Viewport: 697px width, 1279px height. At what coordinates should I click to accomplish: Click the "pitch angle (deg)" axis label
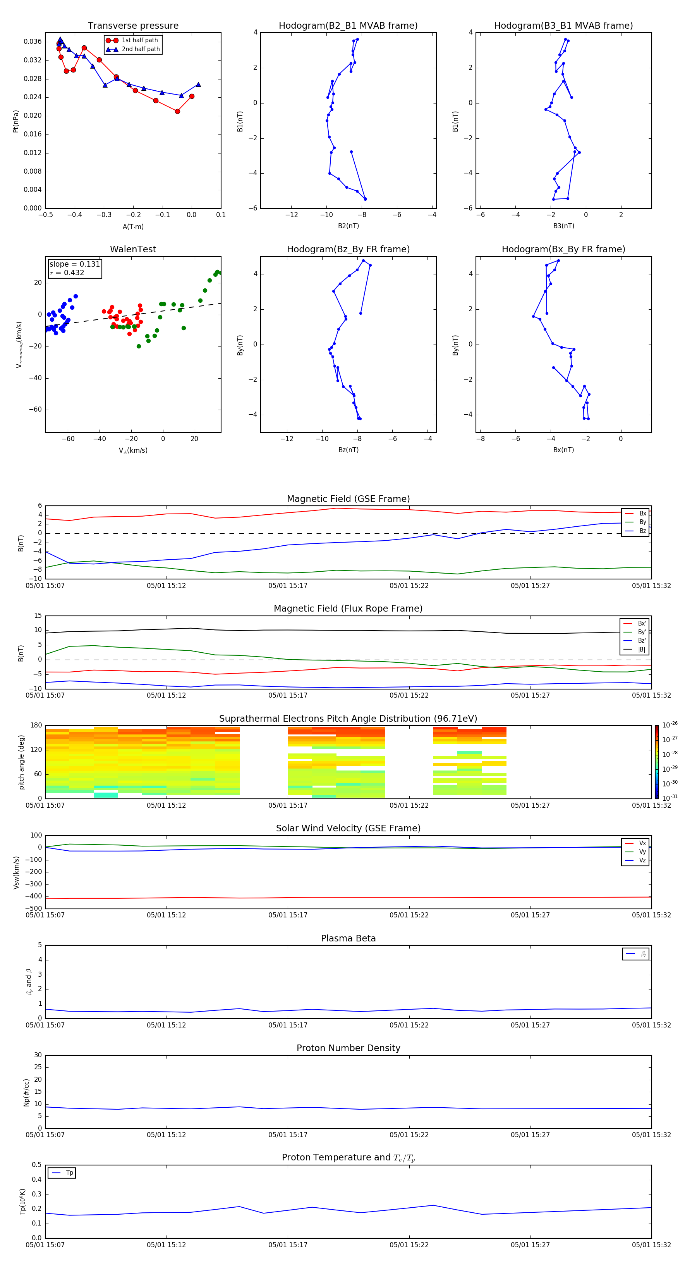click(21, 762)
